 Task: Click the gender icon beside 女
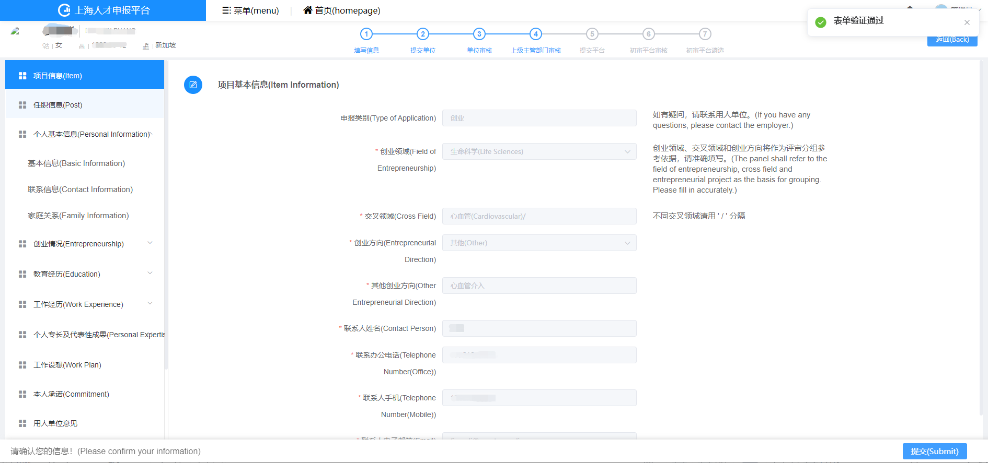pyautogui.click(x=45, y=46)
